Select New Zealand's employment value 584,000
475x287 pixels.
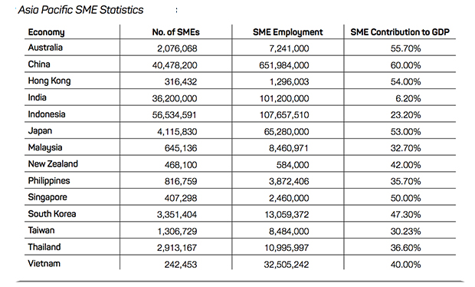[x=293, y=165]
